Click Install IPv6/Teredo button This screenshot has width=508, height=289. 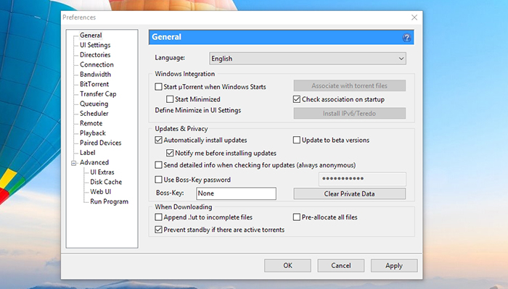point(350,114)
